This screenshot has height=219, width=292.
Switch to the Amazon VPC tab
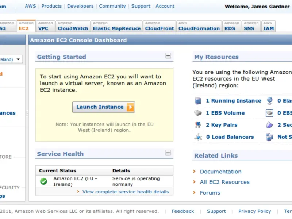pos(46,26)
